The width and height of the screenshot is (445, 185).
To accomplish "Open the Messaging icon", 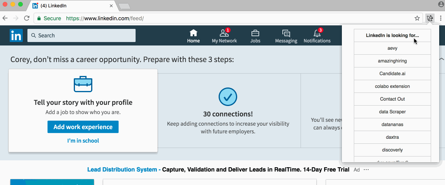I will (286, 33).
